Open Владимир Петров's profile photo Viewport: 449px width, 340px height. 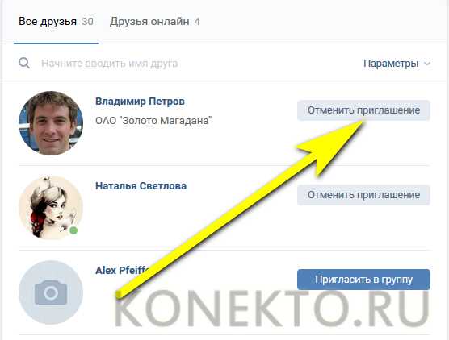point(51,123)
